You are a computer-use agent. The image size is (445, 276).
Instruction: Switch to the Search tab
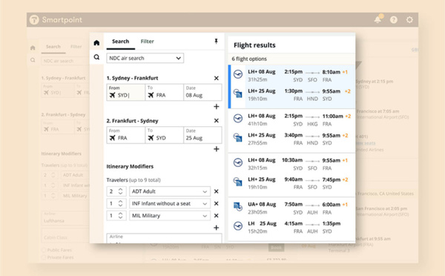[x=120, y=42]
